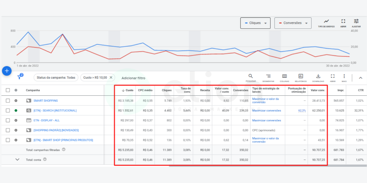Open the filter funnel icon
This screenshot has width=367, height=183.
(x=20, y=77)
